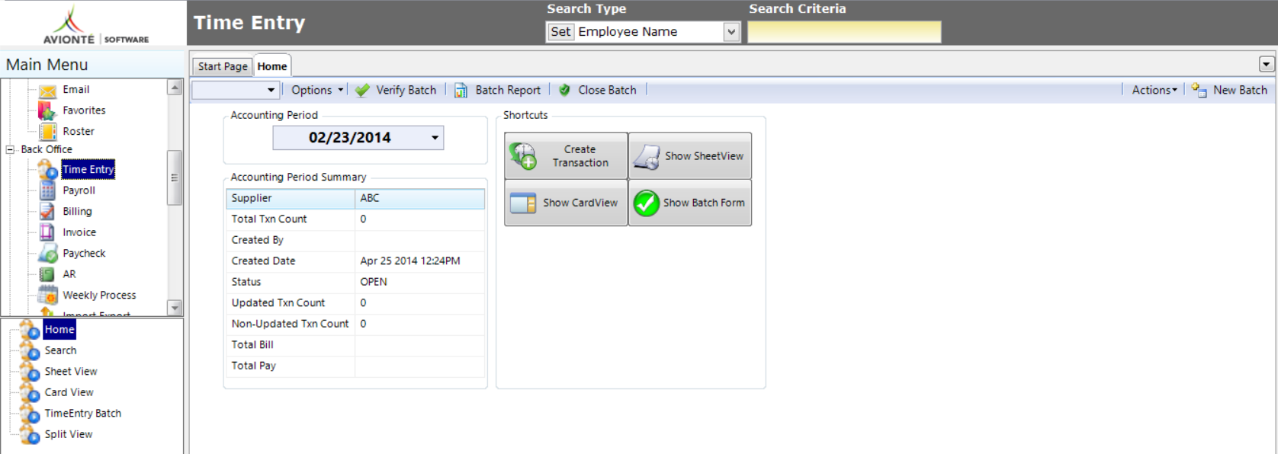This screenshot has height=454, width=1278.
Task: Click the Search submenu icon
Action: (x=31, y=350)
